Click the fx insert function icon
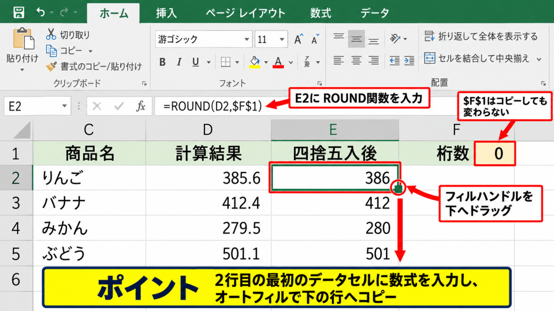554x311 pixels. (141, 106)
